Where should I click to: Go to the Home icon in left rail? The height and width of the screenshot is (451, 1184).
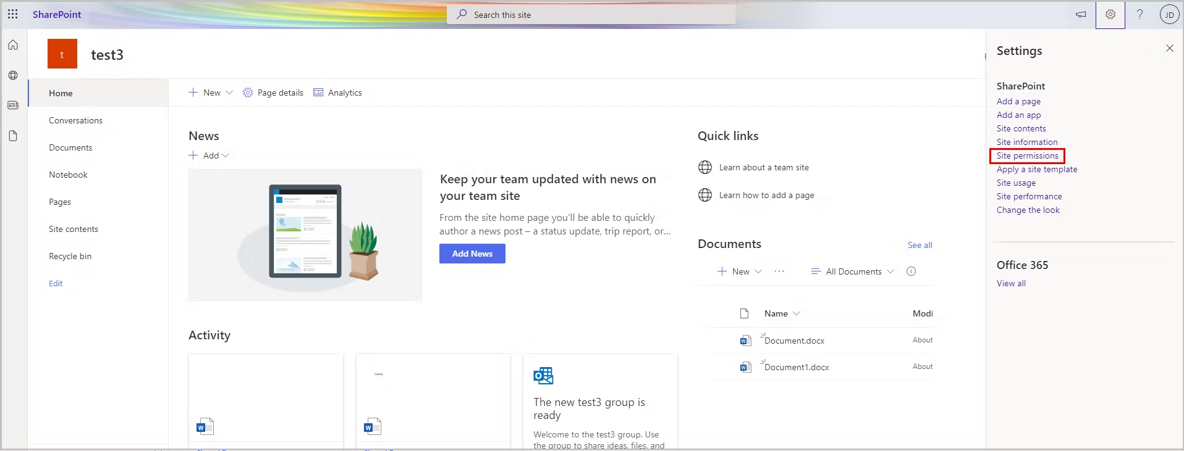click(13, 45)
